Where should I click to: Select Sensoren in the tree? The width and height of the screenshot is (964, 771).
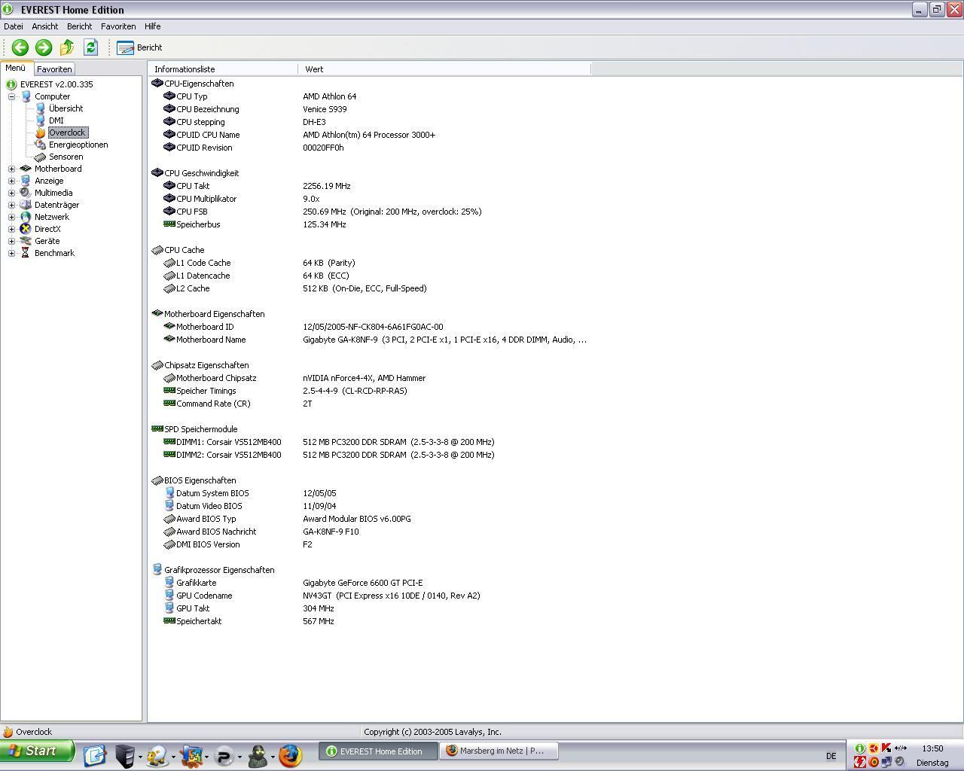(66, 157)
